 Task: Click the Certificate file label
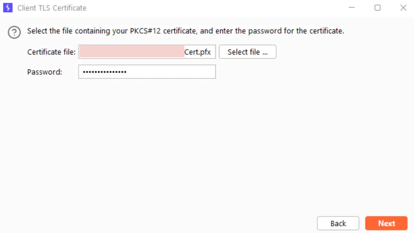click(x=51, y=52)
